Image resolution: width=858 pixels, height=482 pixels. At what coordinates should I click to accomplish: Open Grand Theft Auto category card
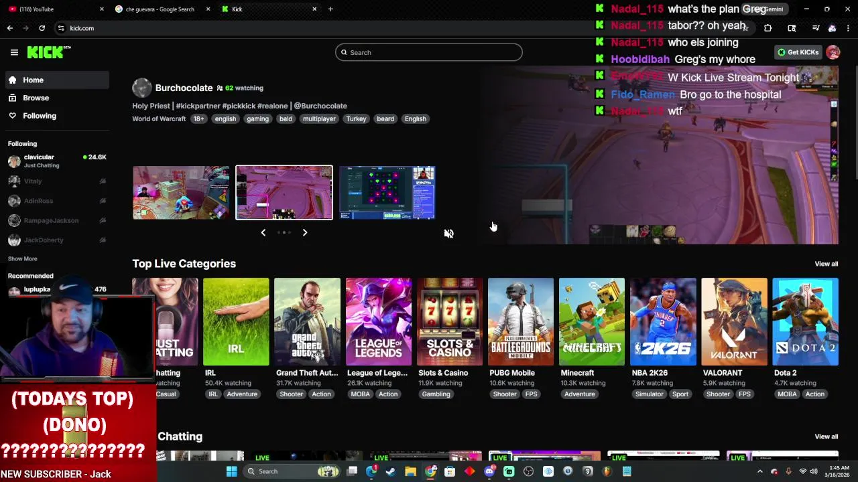(x=307, y=322)
